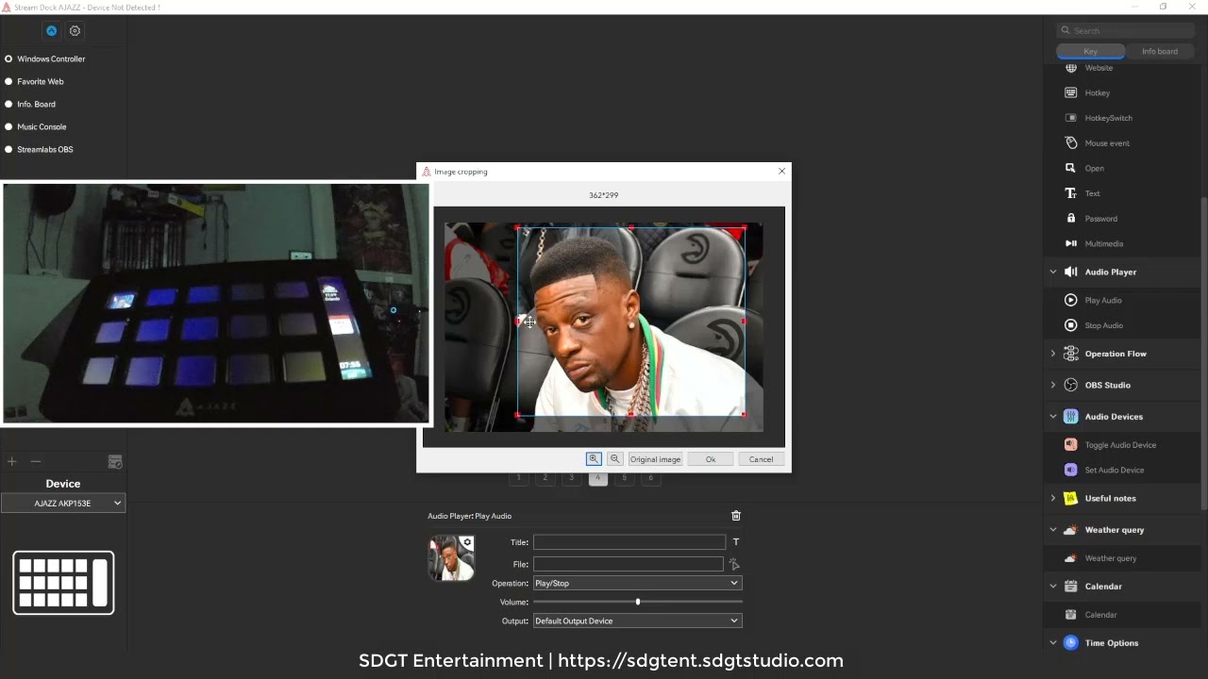The image size is (1208, 679).
Task: Zoom out of the cropping image
Action: (x=614, y=459)
